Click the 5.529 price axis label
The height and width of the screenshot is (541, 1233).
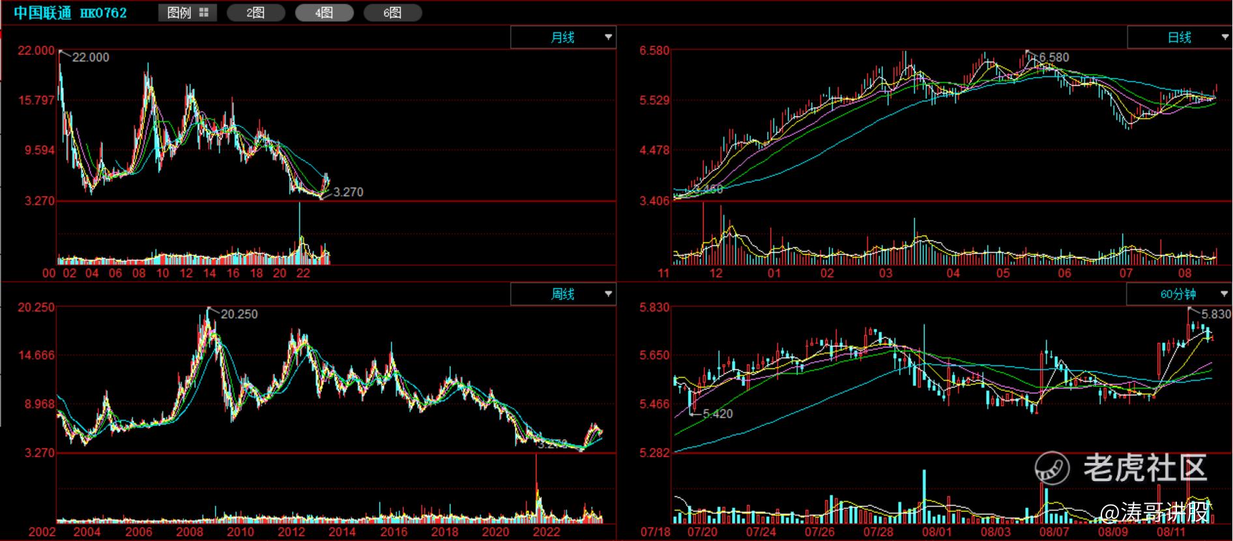[654, 100]
